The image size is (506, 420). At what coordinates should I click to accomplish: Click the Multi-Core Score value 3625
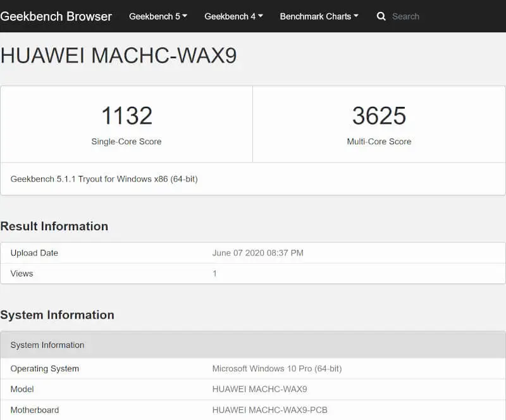pyautogui.click(x=379, y=115)
